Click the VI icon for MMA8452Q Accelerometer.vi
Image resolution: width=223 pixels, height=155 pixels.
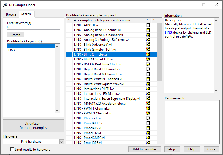(148, 104)
